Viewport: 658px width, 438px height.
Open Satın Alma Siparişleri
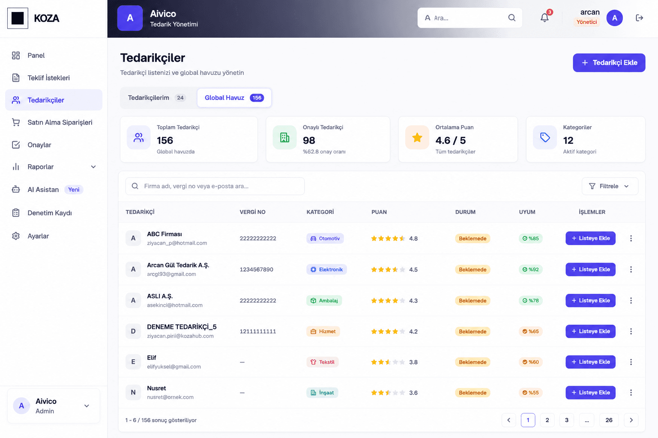coord(54,122)
